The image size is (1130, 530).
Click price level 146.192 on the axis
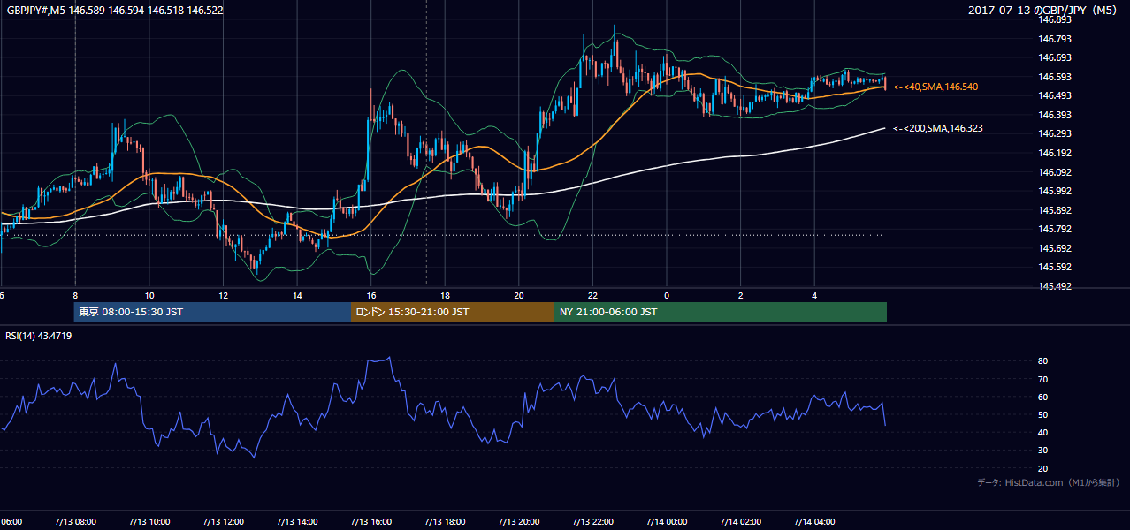[x=1054, y=153]
